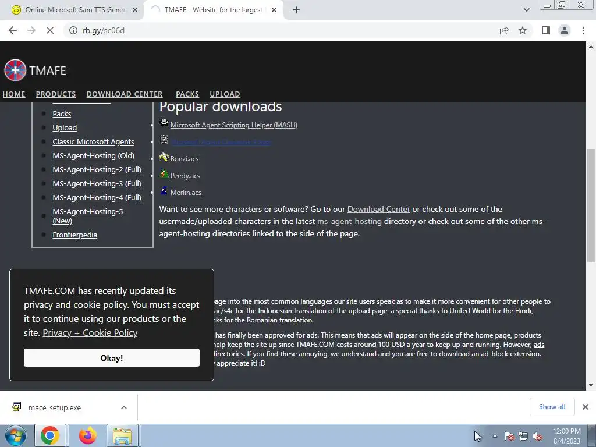This screenshot has width=596, height=447.
Task: Click the MASH hat icon
Action: click(x=164, y=123)
